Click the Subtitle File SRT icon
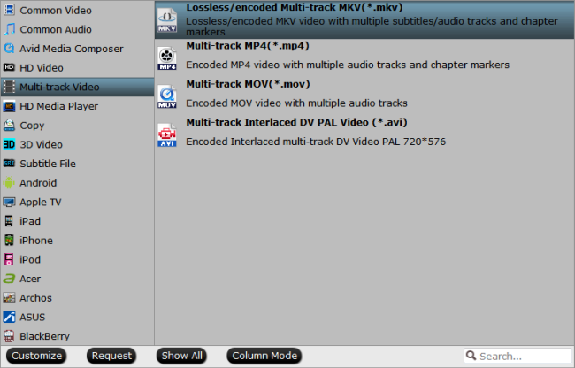Screen dimensions: 575x368 9,164
